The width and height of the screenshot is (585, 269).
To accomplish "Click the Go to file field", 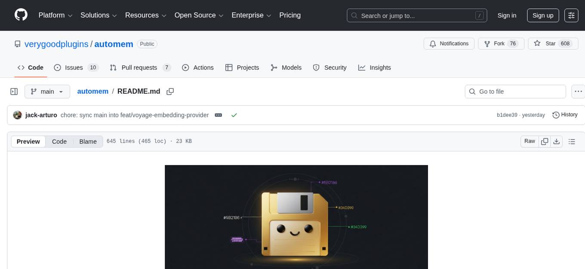I will pos(515,91).
